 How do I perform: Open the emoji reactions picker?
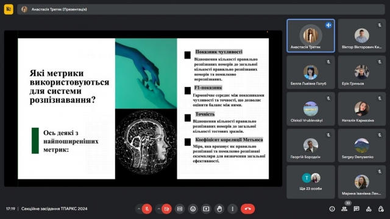(x=193, y=209)
